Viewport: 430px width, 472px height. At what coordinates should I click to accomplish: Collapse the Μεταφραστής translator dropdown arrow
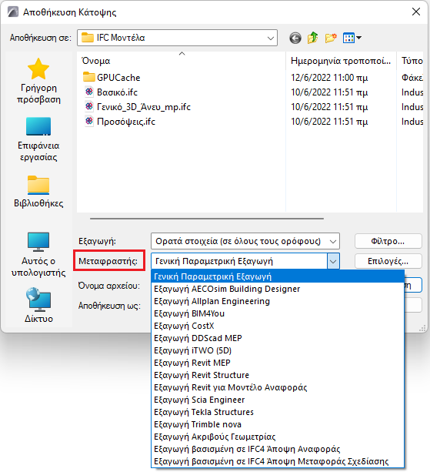tap(333, 261)
